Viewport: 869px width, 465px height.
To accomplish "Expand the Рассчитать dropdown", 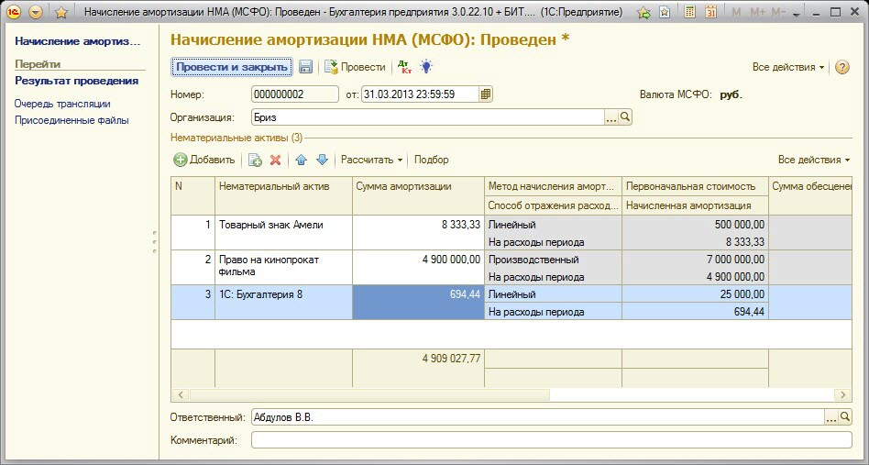I will point(371,160).
